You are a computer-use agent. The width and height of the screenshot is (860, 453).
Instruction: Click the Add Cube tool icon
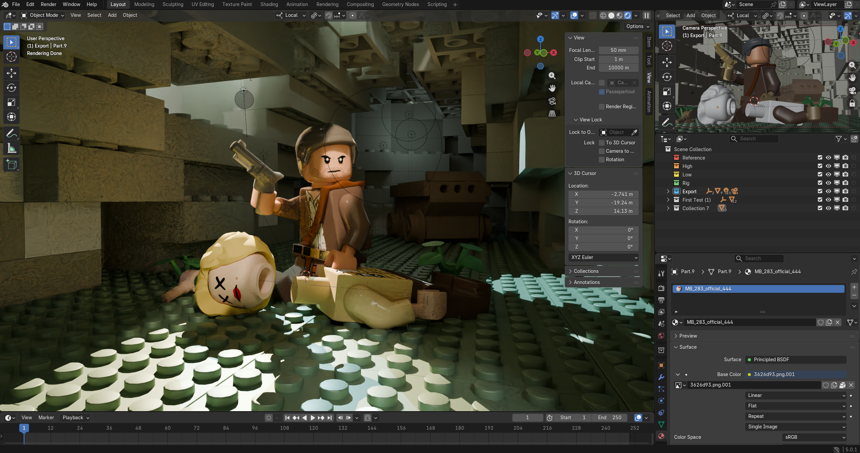11,165
